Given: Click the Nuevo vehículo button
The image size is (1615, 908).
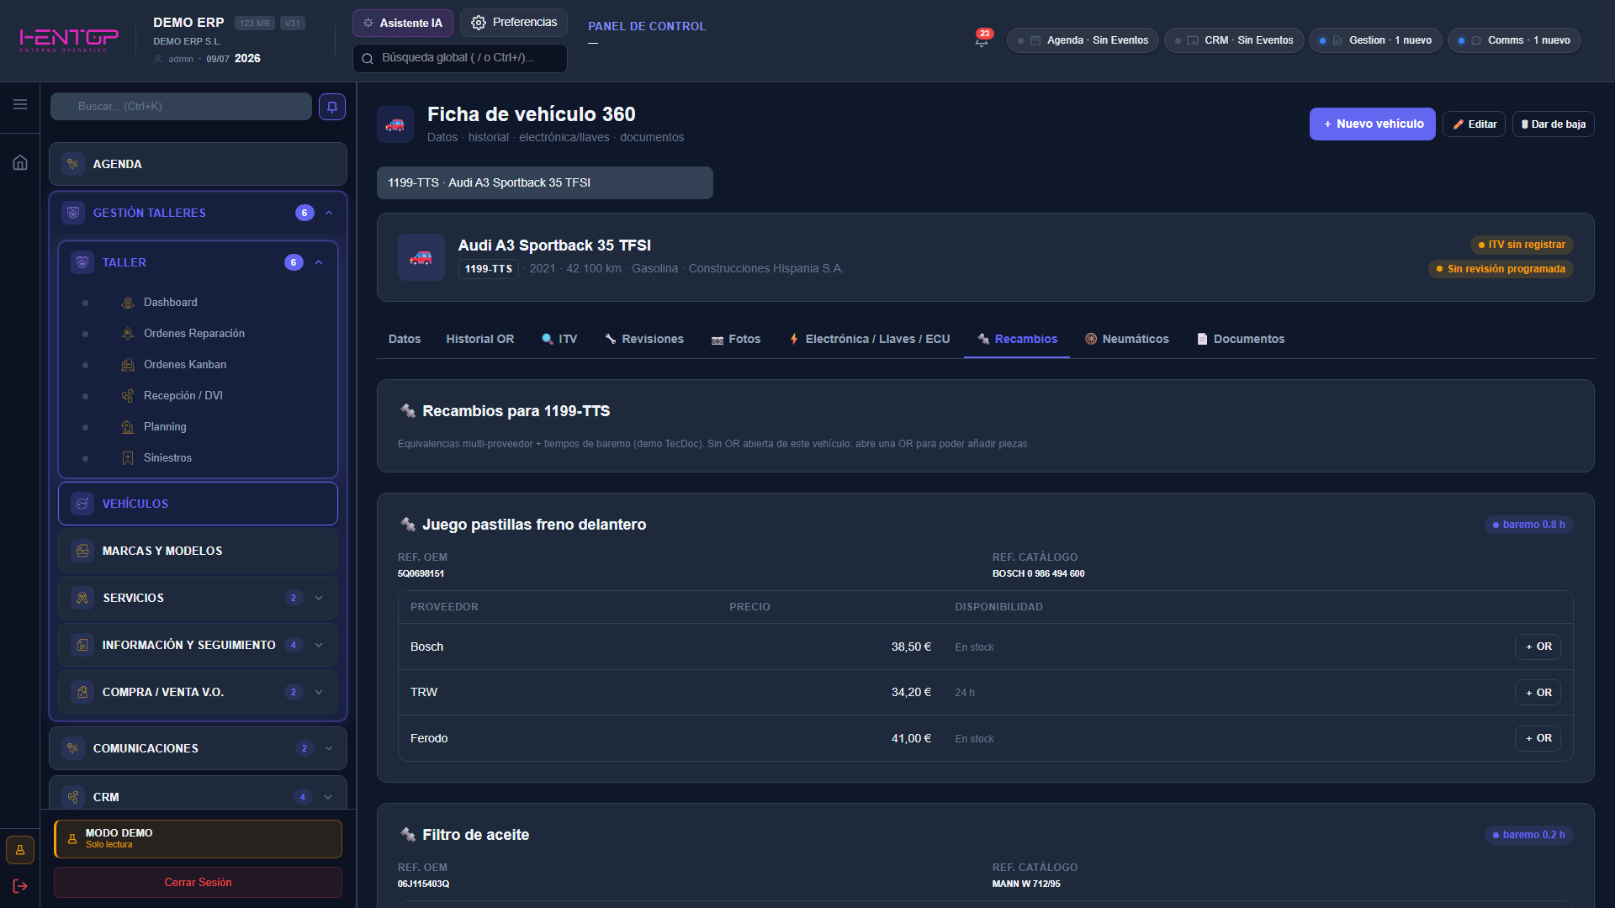Looking at the screenshot, I should click(x=1373, y=124).
